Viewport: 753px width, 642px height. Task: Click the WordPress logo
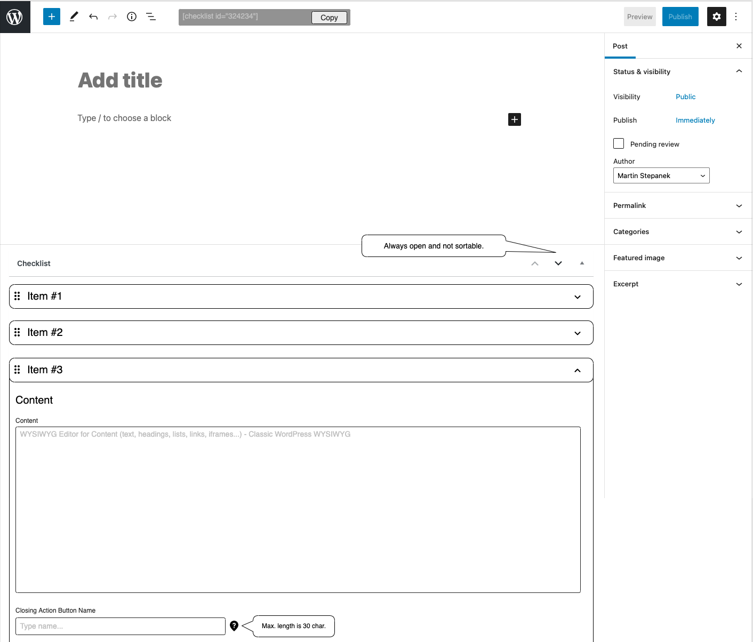[x=14, y=17]
